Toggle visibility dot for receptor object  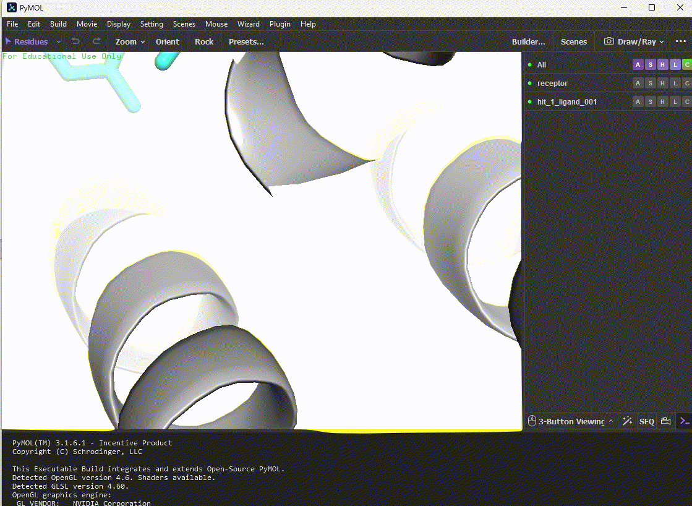529,83
